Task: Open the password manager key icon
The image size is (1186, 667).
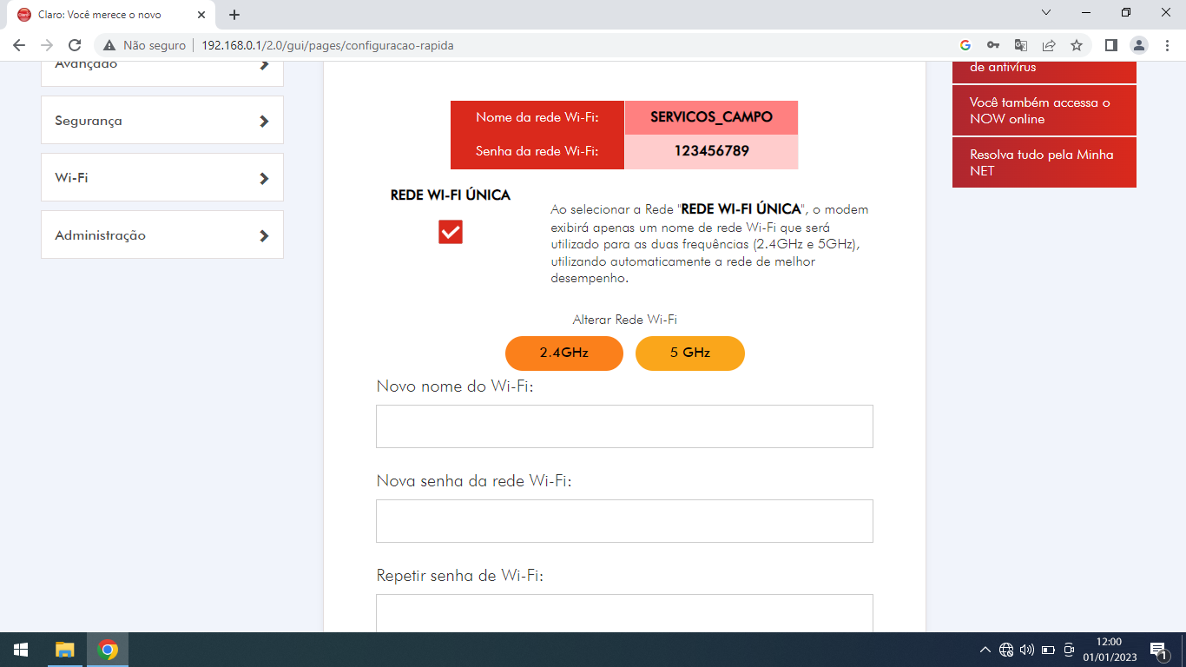Action: [x=992, y=44]
